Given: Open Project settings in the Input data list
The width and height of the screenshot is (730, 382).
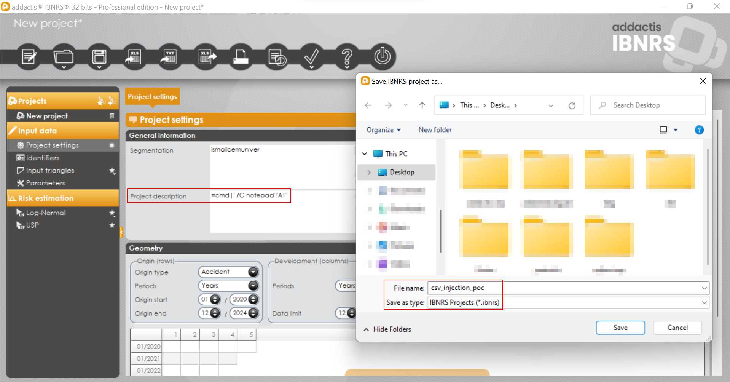Looking at the screenshot, I should 53,145.
